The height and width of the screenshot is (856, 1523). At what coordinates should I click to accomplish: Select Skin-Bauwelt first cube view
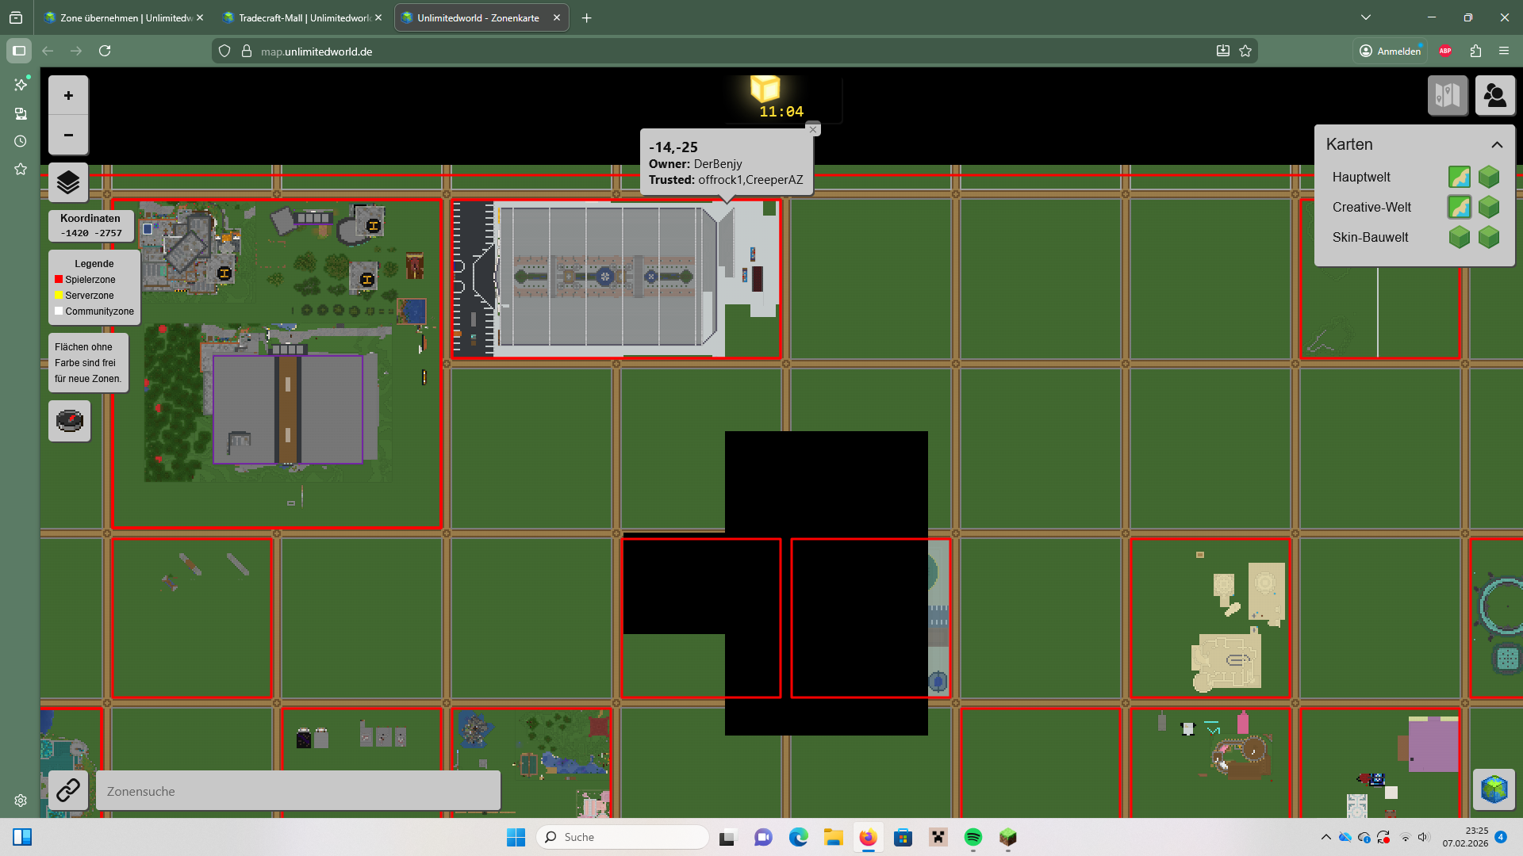point(1459,237)
